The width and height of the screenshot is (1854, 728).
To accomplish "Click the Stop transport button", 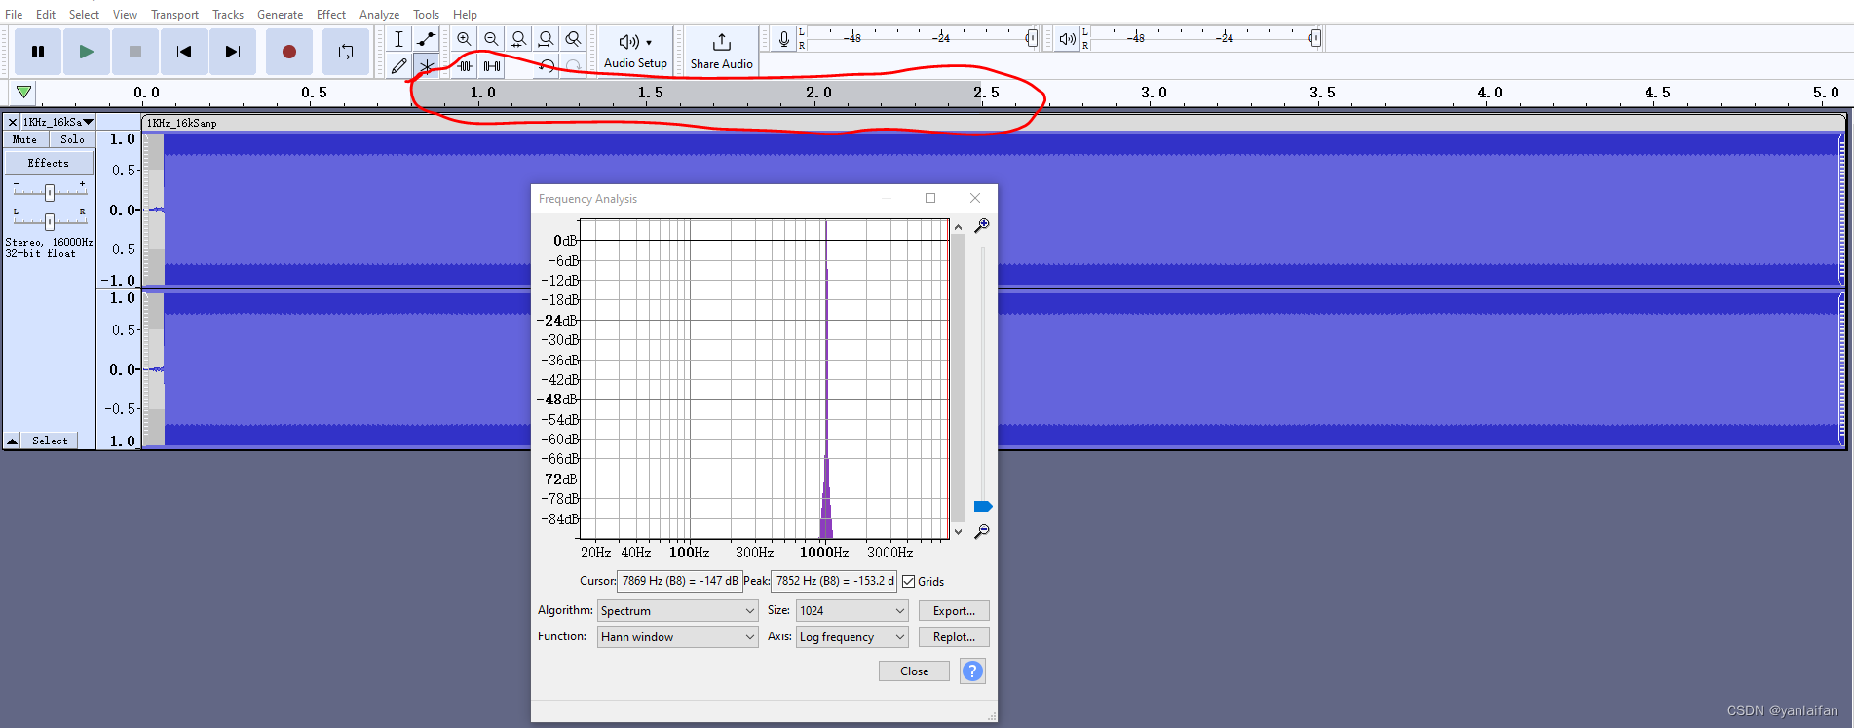I will pos(135,52).
